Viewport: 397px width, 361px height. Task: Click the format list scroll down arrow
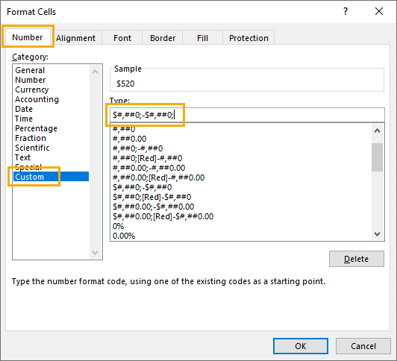[x=378, y=234]
